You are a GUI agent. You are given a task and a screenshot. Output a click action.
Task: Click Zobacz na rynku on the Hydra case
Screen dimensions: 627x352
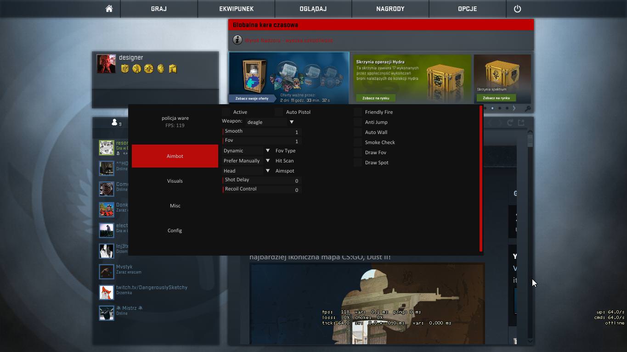click(x=377, y=98)
